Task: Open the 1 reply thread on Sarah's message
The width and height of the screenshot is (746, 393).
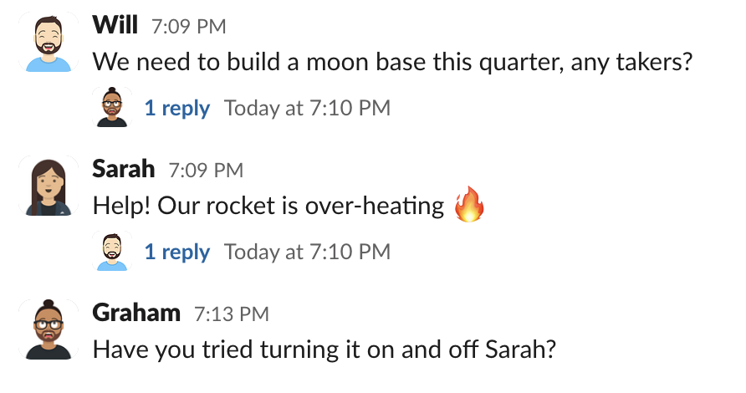Action: pyautogui.click(x=176, y=252)
